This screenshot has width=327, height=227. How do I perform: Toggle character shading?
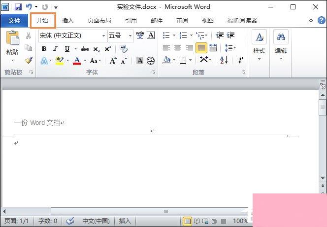140,61
